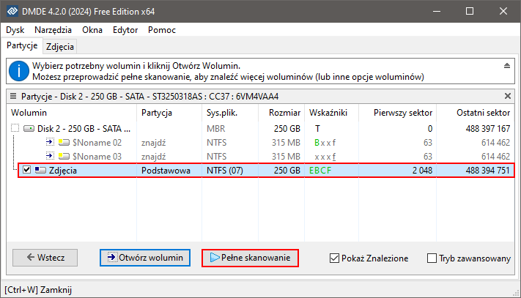The height and width of the screenshot is (298, 521).
Task: Click the Zdjęcia volume icon
Action: click(41, 171)
